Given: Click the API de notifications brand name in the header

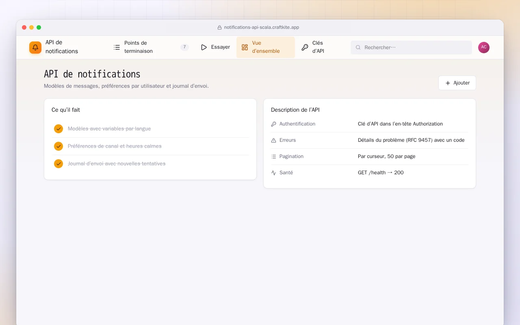Looking at the screenshot, I should pos(62,47).
